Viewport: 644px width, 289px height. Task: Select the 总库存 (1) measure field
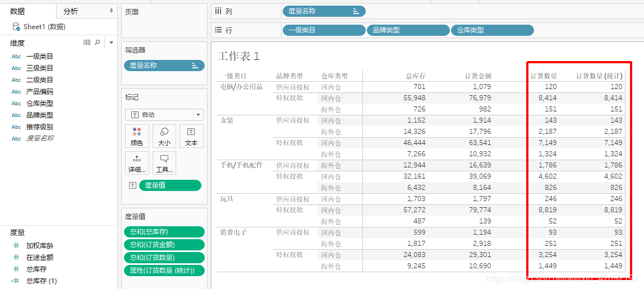[42, 281]
